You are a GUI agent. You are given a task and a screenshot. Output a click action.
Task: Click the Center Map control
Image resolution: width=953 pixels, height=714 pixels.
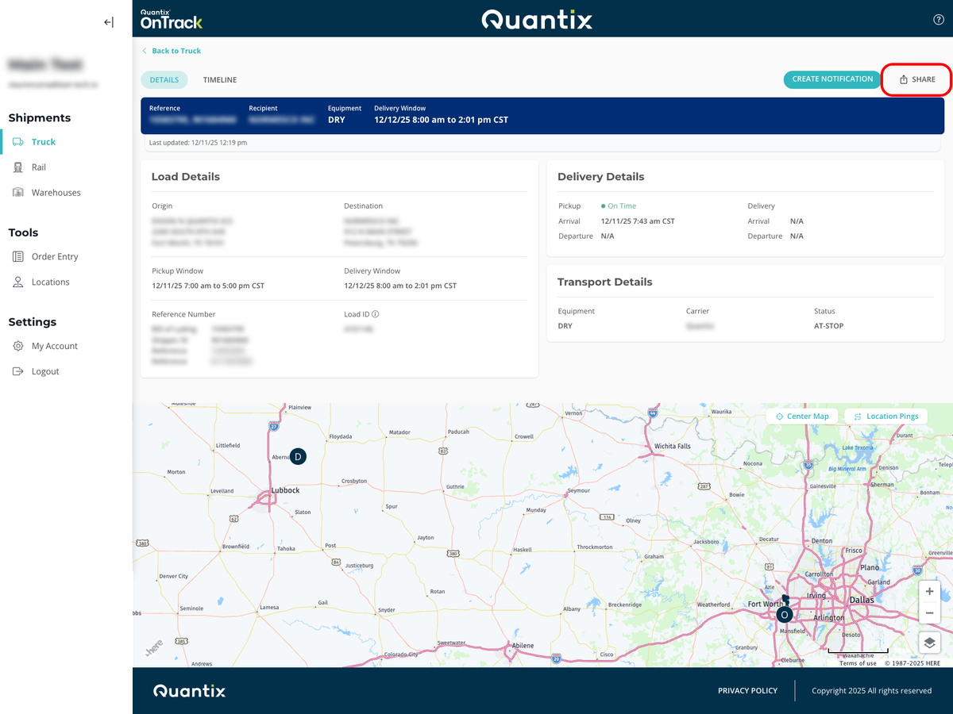pos(803,416)
